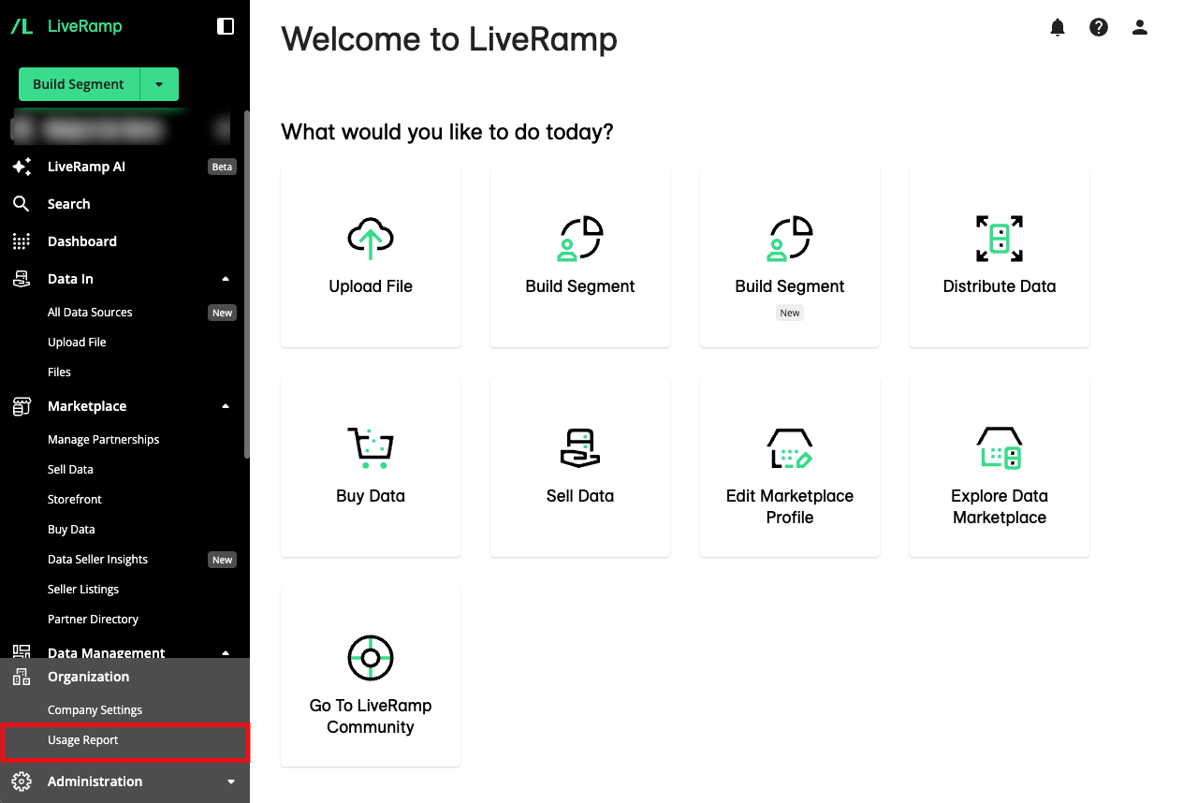This screenshot has width=1183, height=803.
Task: Click the sidebar vertical scrollbar
Action: [x=246, y=281]
